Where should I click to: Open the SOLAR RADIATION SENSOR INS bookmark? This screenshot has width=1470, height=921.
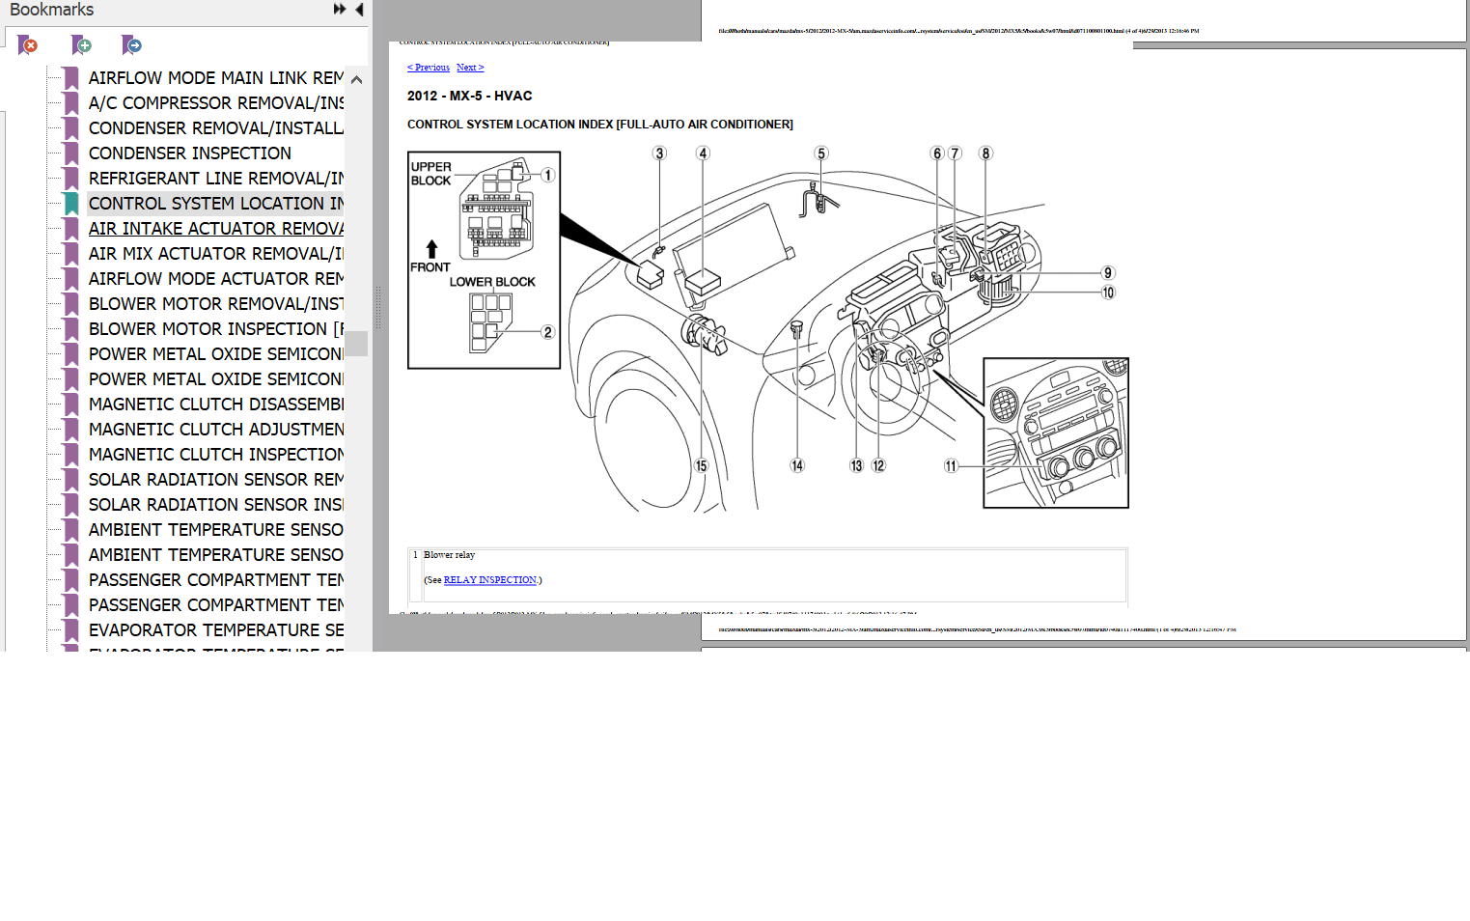point(216,505)
